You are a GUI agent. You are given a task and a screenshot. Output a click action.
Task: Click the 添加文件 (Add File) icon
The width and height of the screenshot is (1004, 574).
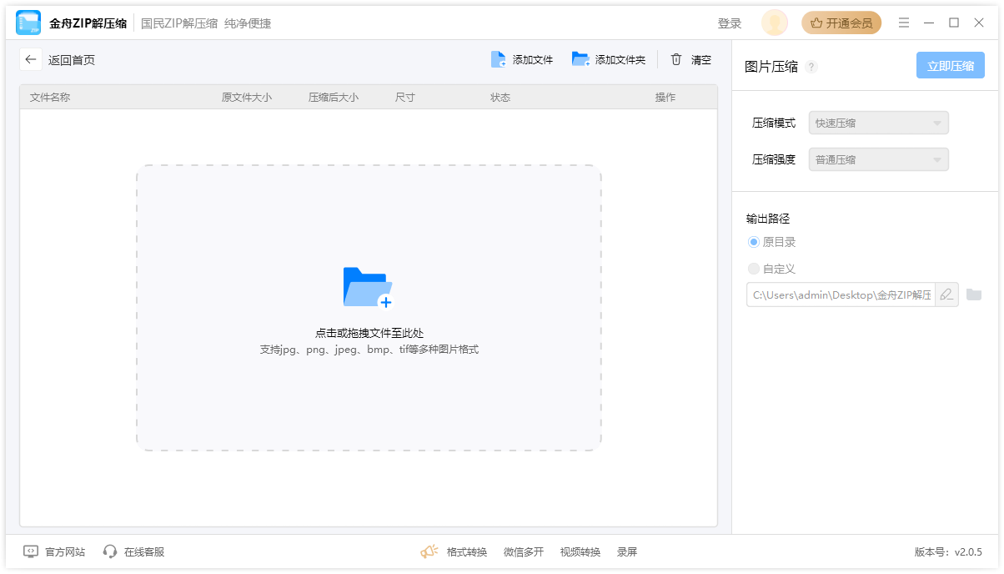tap(498, 59)
